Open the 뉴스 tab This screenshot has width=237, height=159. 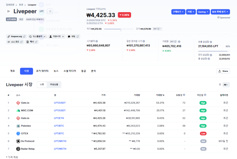point(56,71)
